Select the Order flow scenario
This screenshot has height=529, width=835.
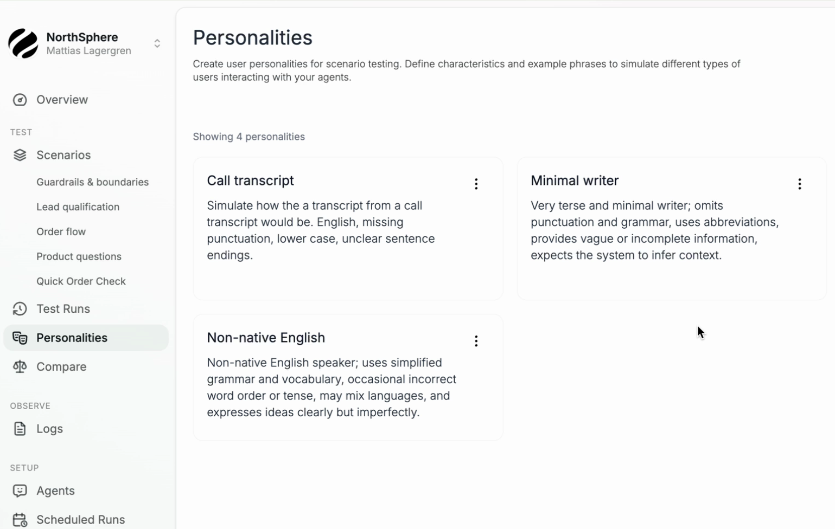(61, 231)
